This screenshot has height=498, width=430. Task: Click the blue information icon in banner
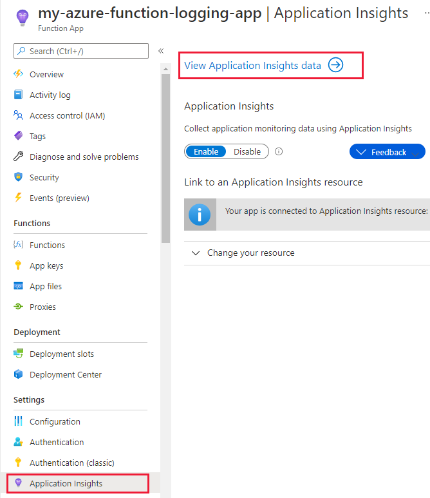[200, 215]
